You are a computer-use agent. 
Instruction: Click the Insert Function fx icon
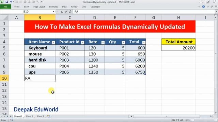[71, 12]
